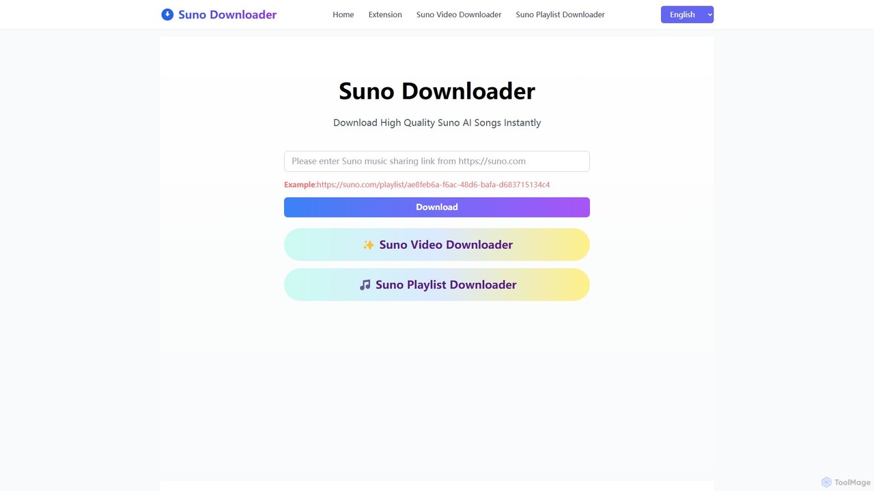Click the red 'Example:' label
The image size is (874, 491).
click(x=300, y=185)
